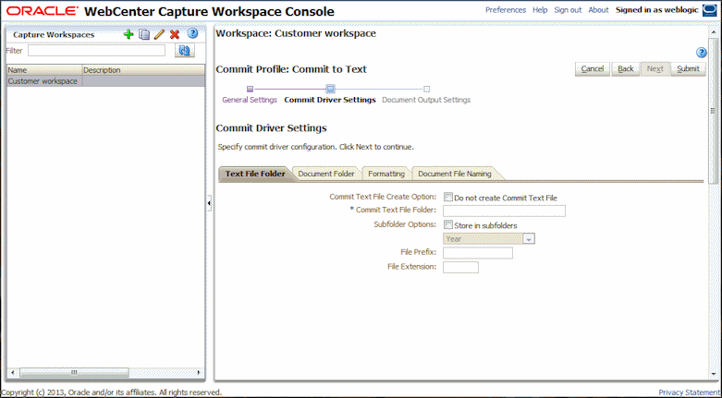Click the user icon beside weblogic

click(708, 10)
